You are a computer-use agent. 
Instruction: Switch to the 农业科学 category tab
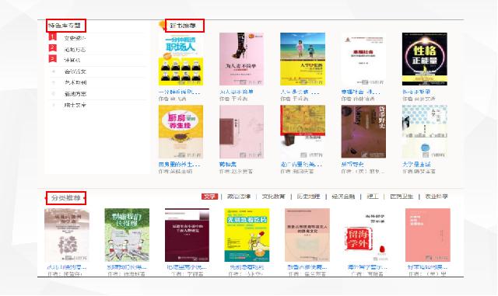tap(437, 197)
